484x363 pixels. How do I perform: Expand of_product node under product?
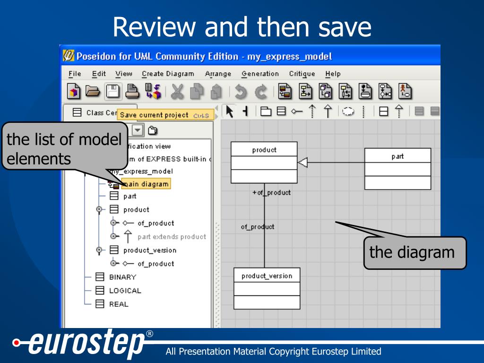113,223
